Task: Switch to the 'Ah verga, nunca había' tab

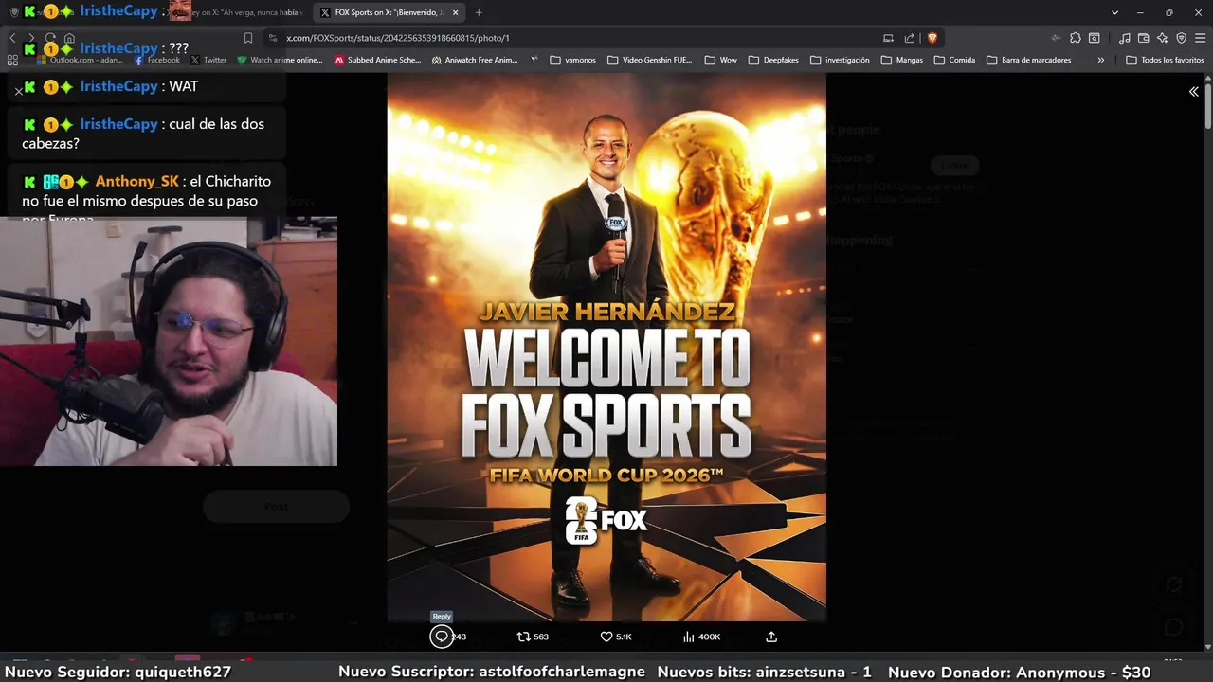Action: point(237,12)
